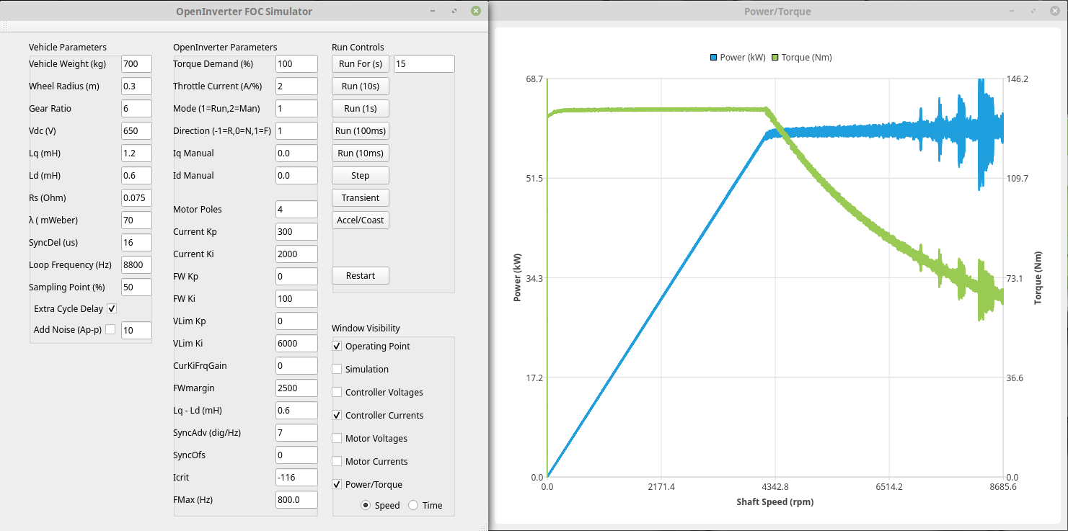The image size is (1068, 531).
Task: Click the Torque Demand (%) field
Action: pos(296,63)
